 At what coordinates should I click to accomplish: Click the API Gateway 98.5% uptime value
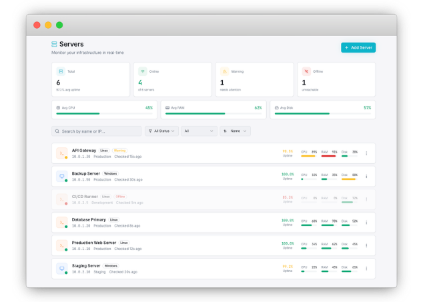[288, 151]
